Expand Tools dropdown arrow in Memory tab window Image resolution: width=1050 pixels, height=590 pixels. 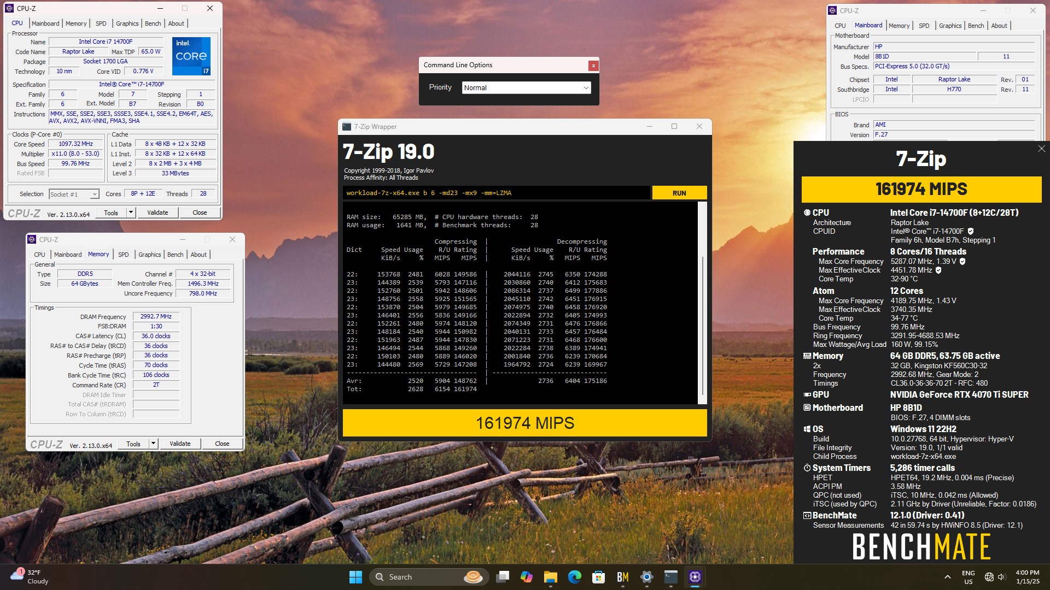(x=153, y=444)
